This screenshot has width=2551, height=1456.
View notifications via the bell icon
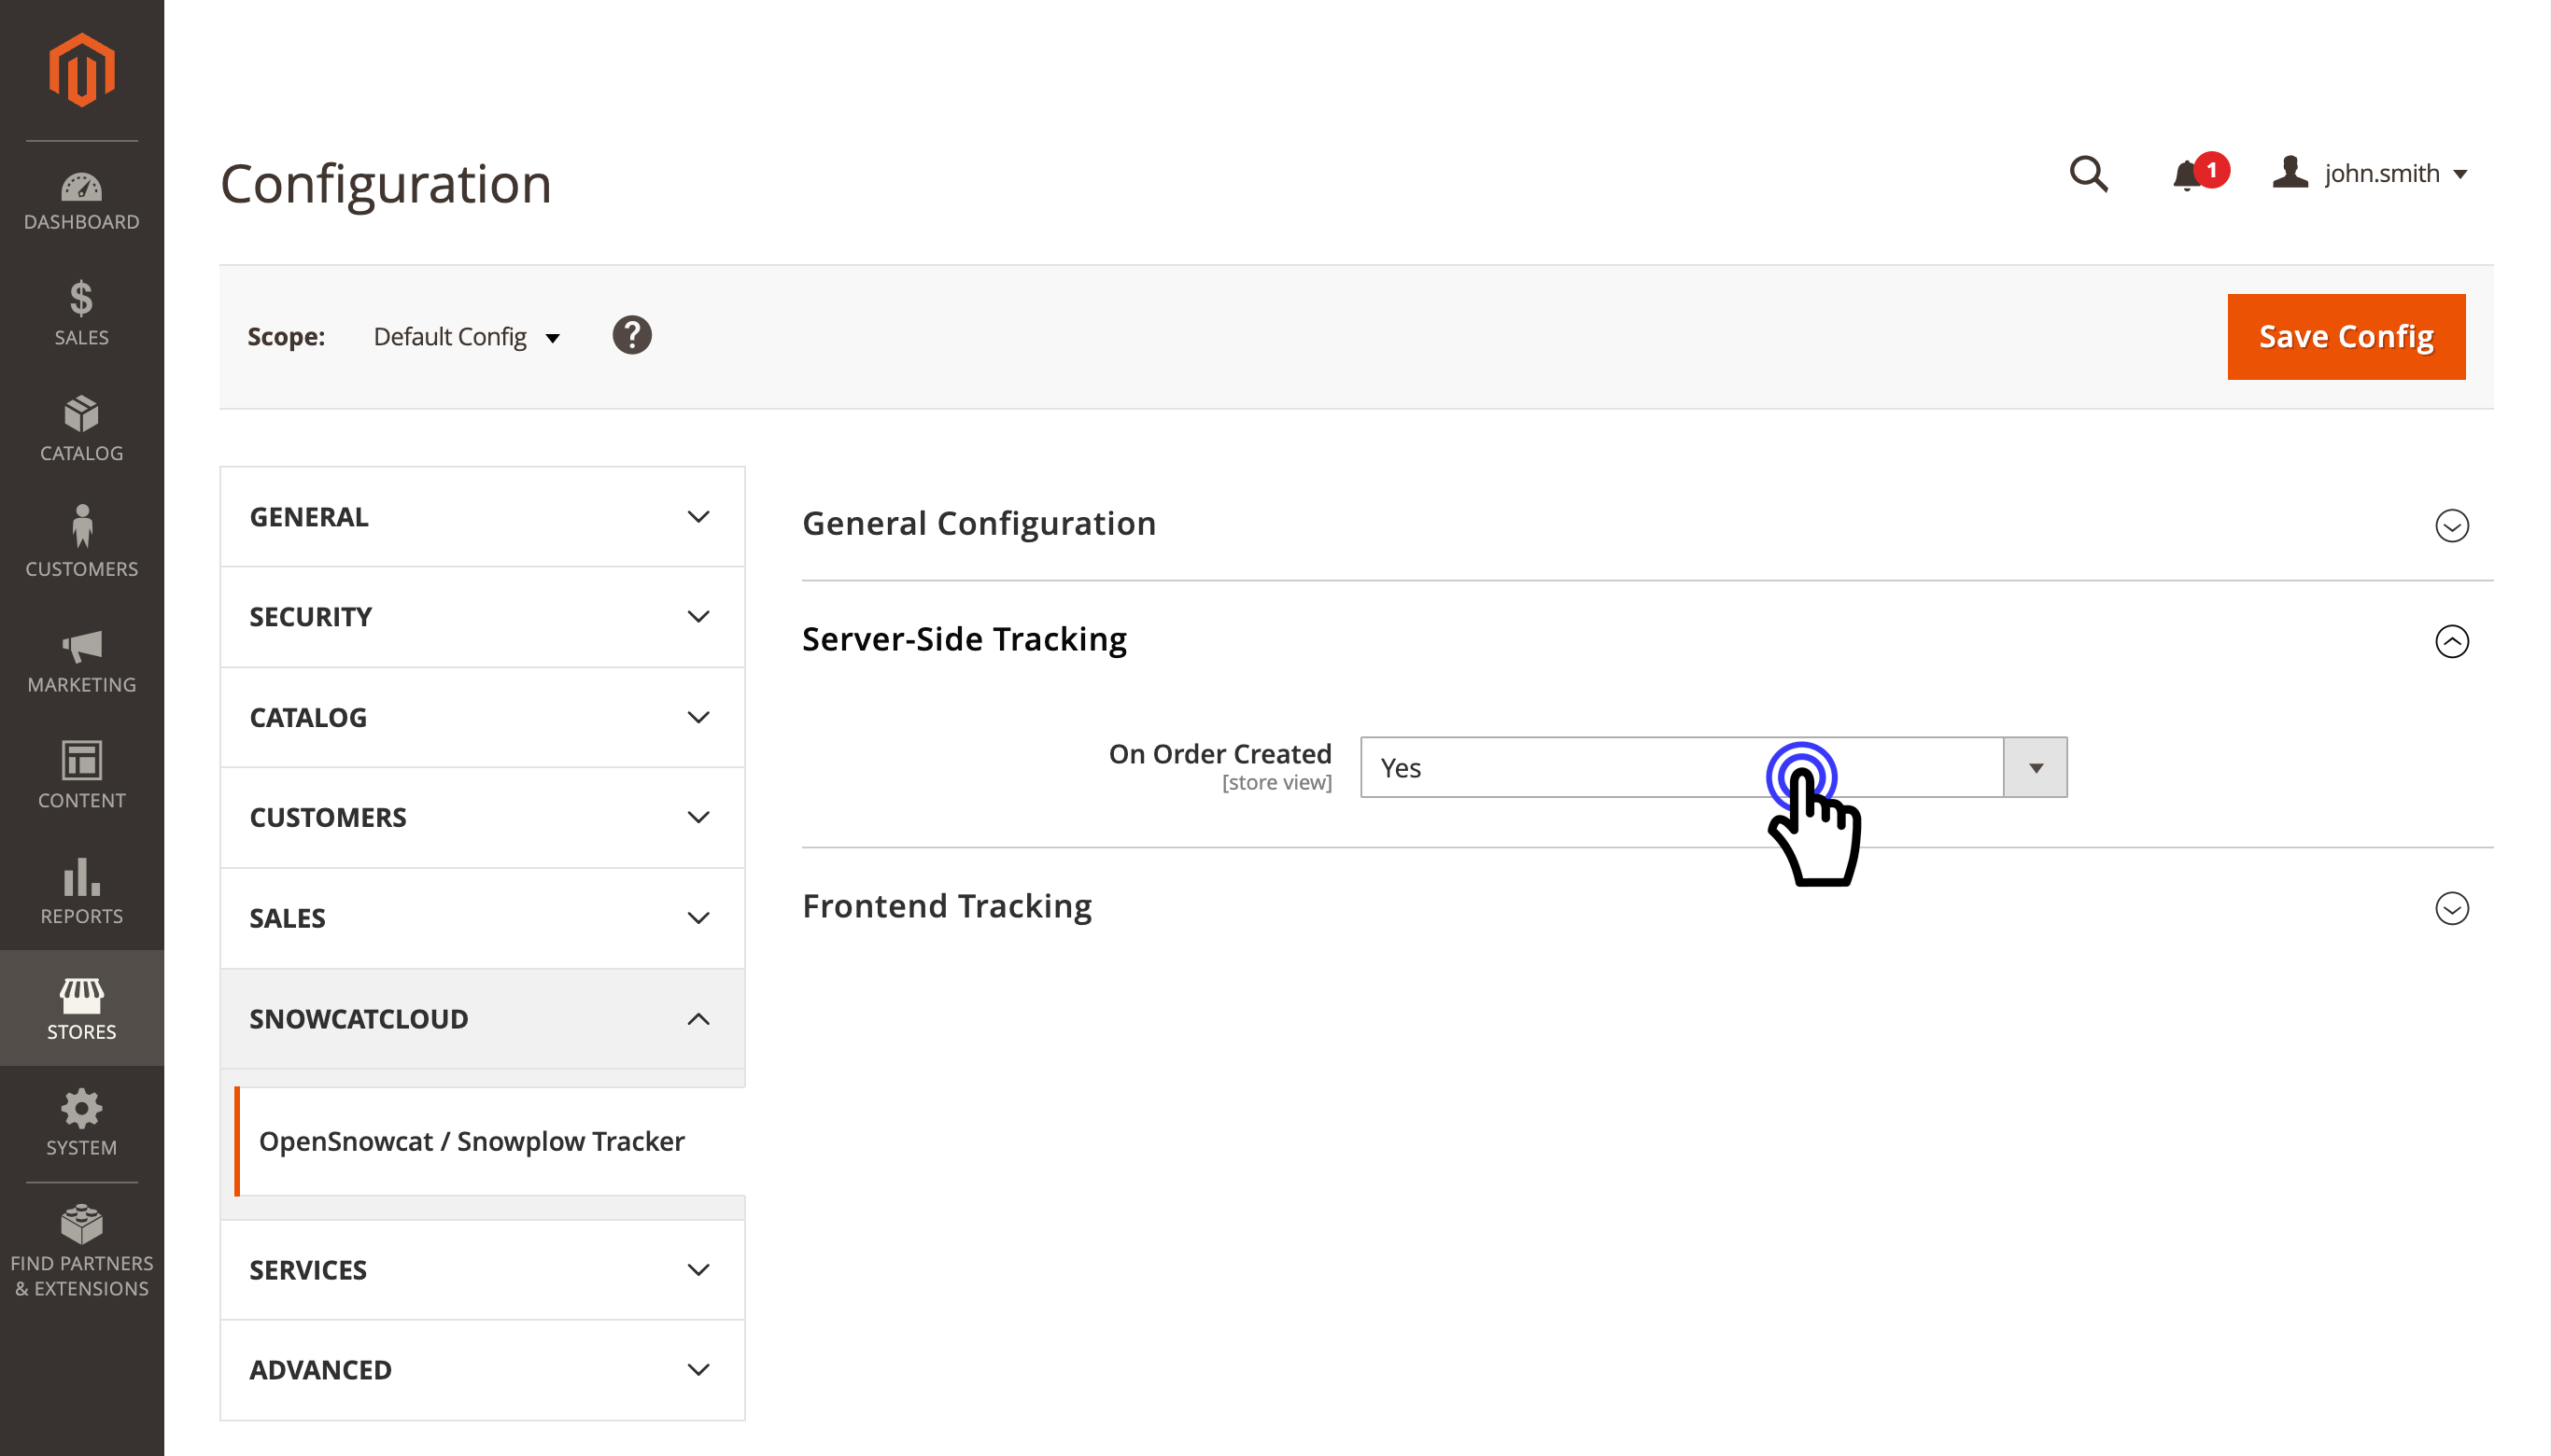click(2188, 175)
